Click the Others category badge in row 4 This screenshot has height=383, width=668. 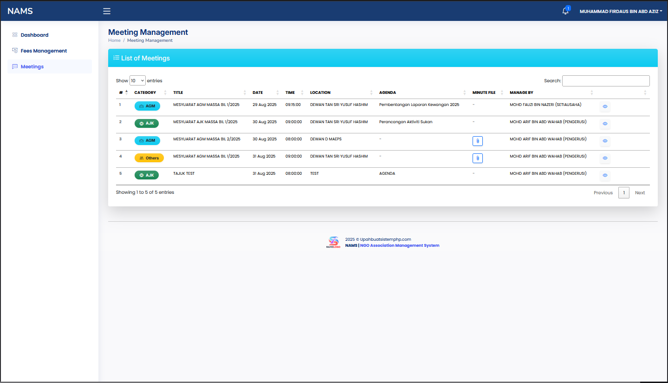pos(149,158)
